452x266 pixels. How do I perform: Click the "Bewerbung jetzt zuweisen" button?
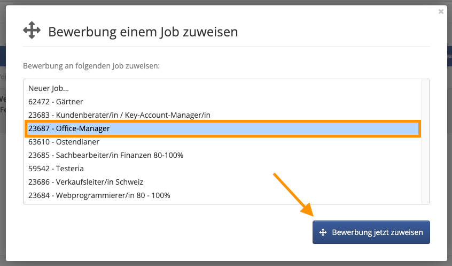(x=371, y=232)
